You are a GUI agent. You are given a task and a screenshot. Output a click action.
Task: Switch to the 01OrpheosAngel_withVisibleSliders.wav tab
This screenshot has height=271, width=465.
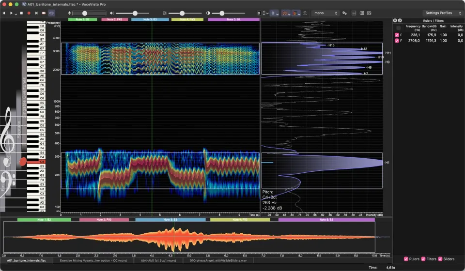pos(218,261)
